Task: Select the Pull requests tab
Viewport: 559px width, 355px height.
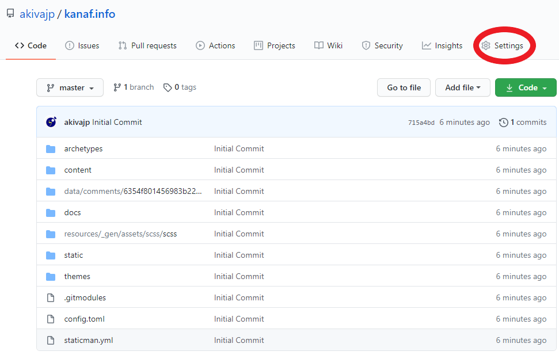Action: coord(147,45)
